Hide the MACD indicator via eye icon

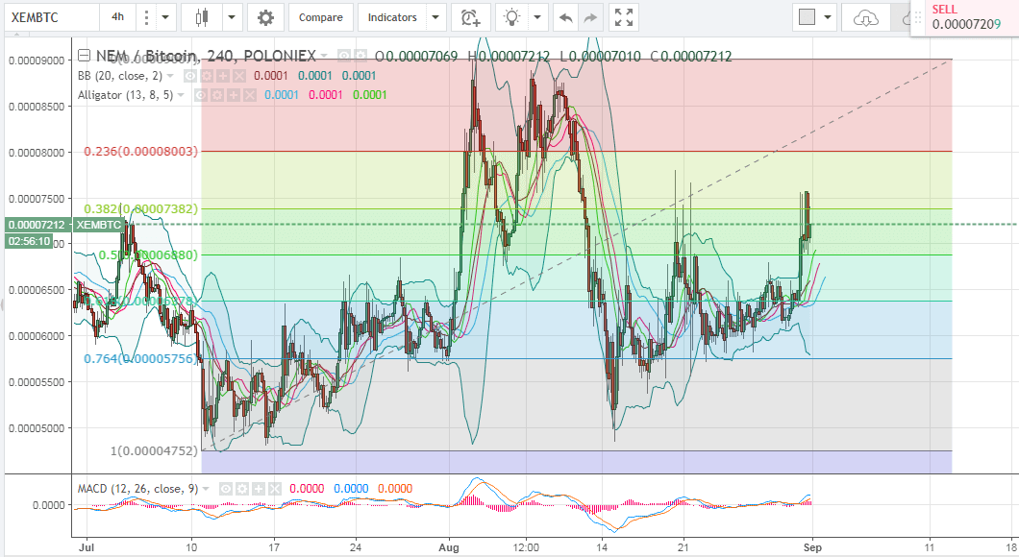[226, 489]
